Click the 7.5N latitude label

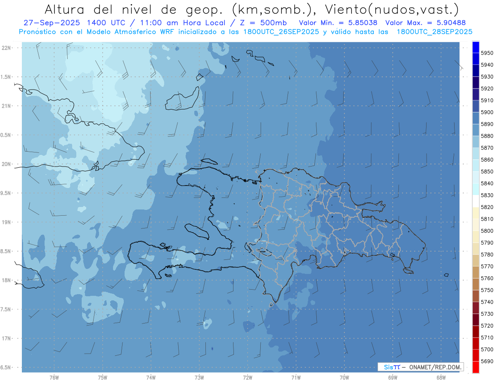[6, 309]
